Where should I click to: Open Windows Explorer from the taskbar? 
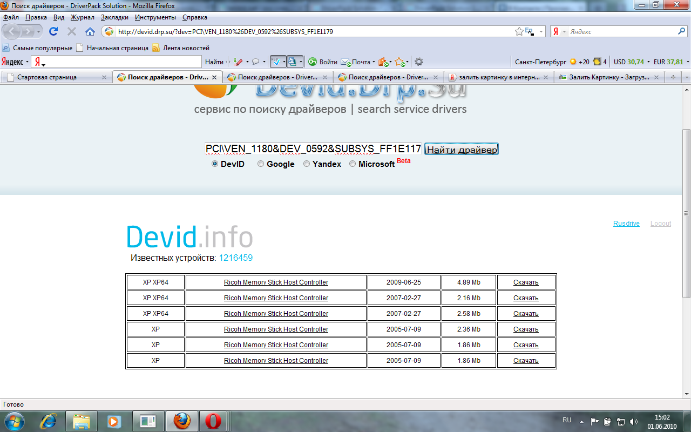(82, 421)
